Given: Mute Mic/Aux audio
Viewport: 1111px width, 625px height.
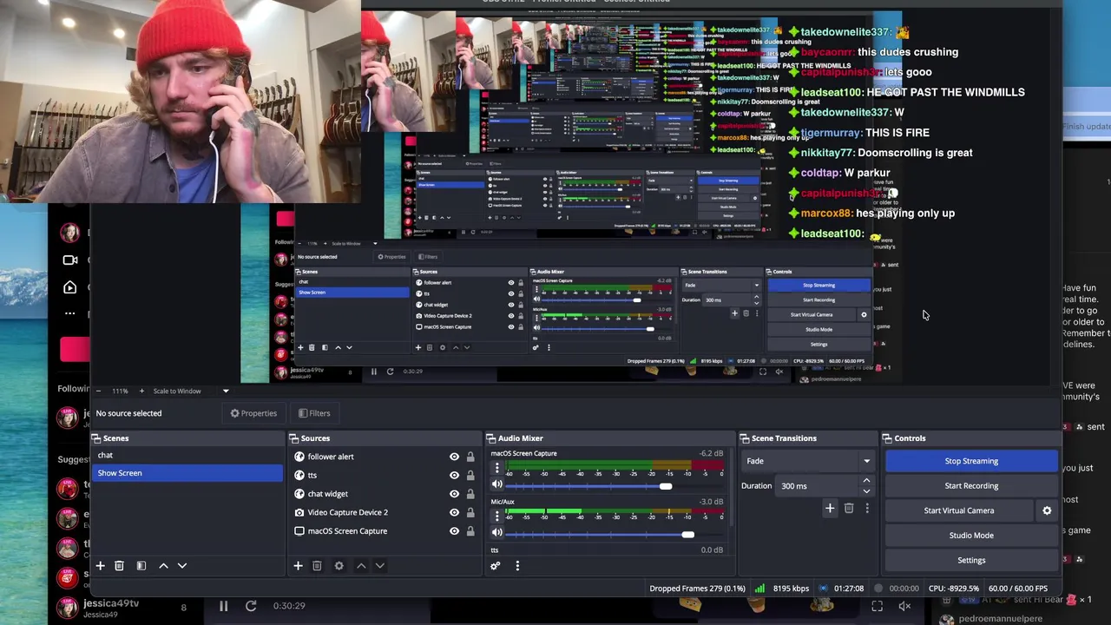Looking at the screenshot, I should pyautogui.click(x=497, y=533).
